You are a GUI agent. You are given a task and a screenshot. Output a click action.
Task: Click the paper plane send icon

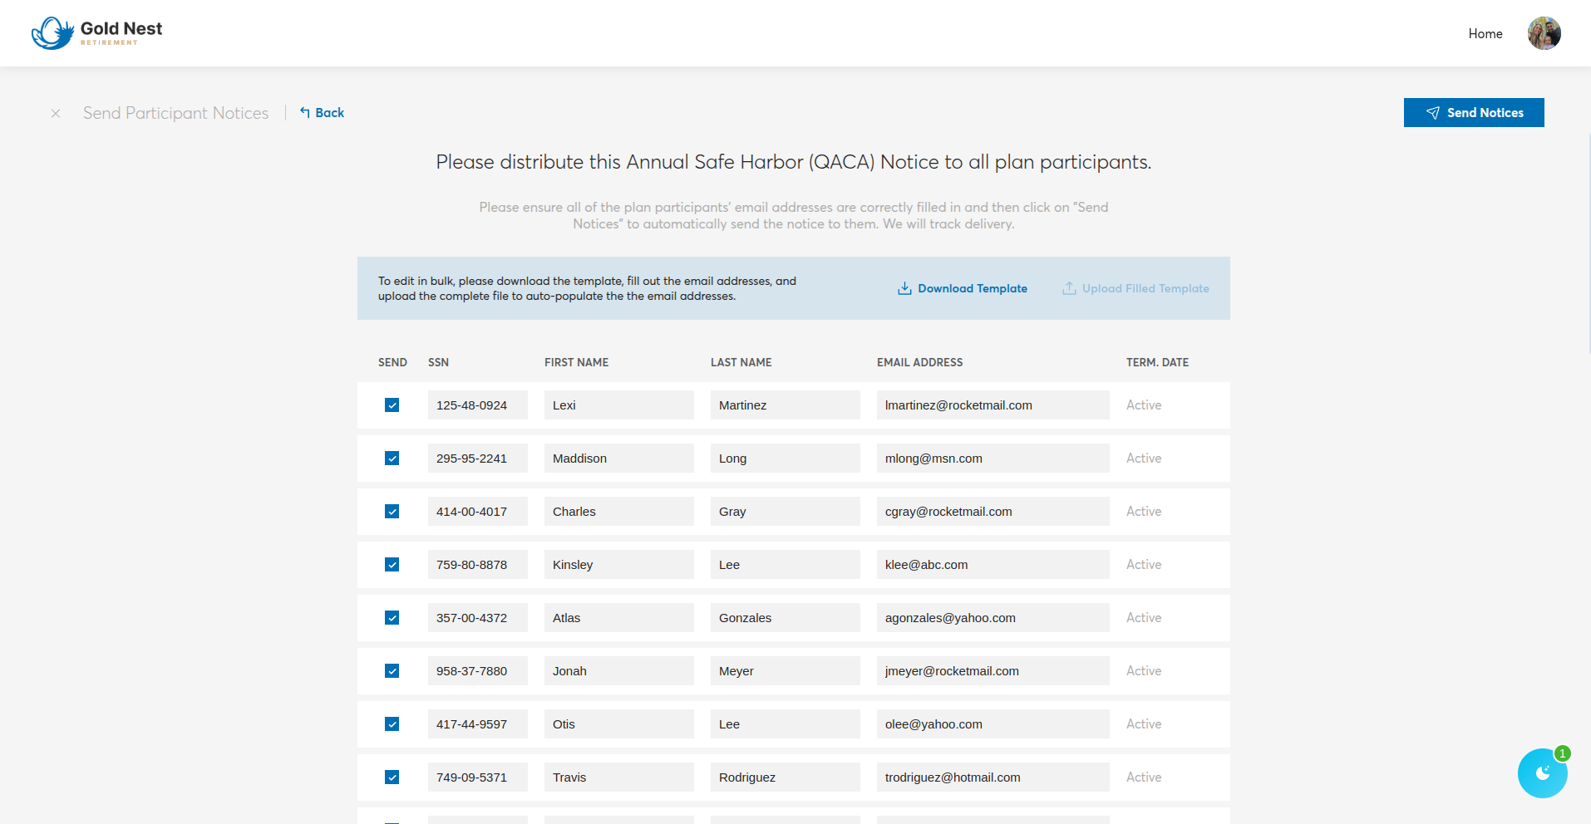pyautogui.click(x=1433, y=113)
